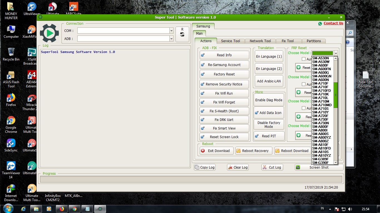Viewport: 380px width, 213px height.
Task: Select SM-G390F in the model list
Action: (x=322, y=163)
